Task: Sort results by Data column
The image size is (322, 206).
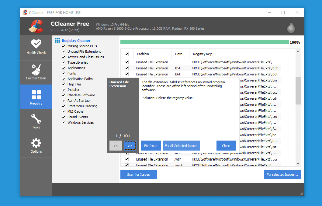Action: pyautogui.click(x=180, y=54)
